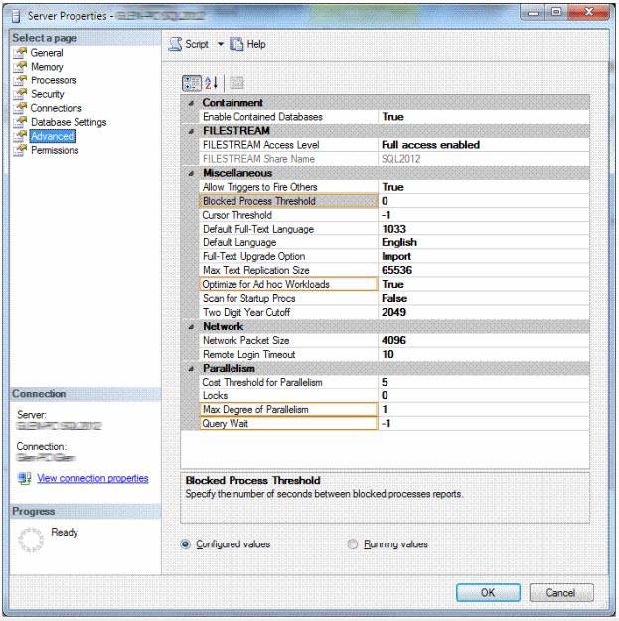Select Network Packet Size property
The image size is (619, 621).
[x=288, y=340]
